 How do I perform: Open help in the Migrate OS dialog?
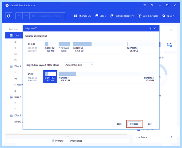tap(150, 28)
